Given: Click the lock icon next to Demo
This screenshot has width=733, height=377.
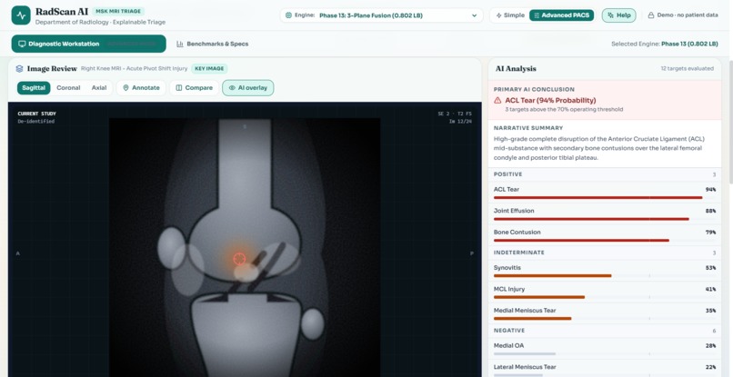Looking at the screenshot, I should pyautogui.click(x=651, y=15).
